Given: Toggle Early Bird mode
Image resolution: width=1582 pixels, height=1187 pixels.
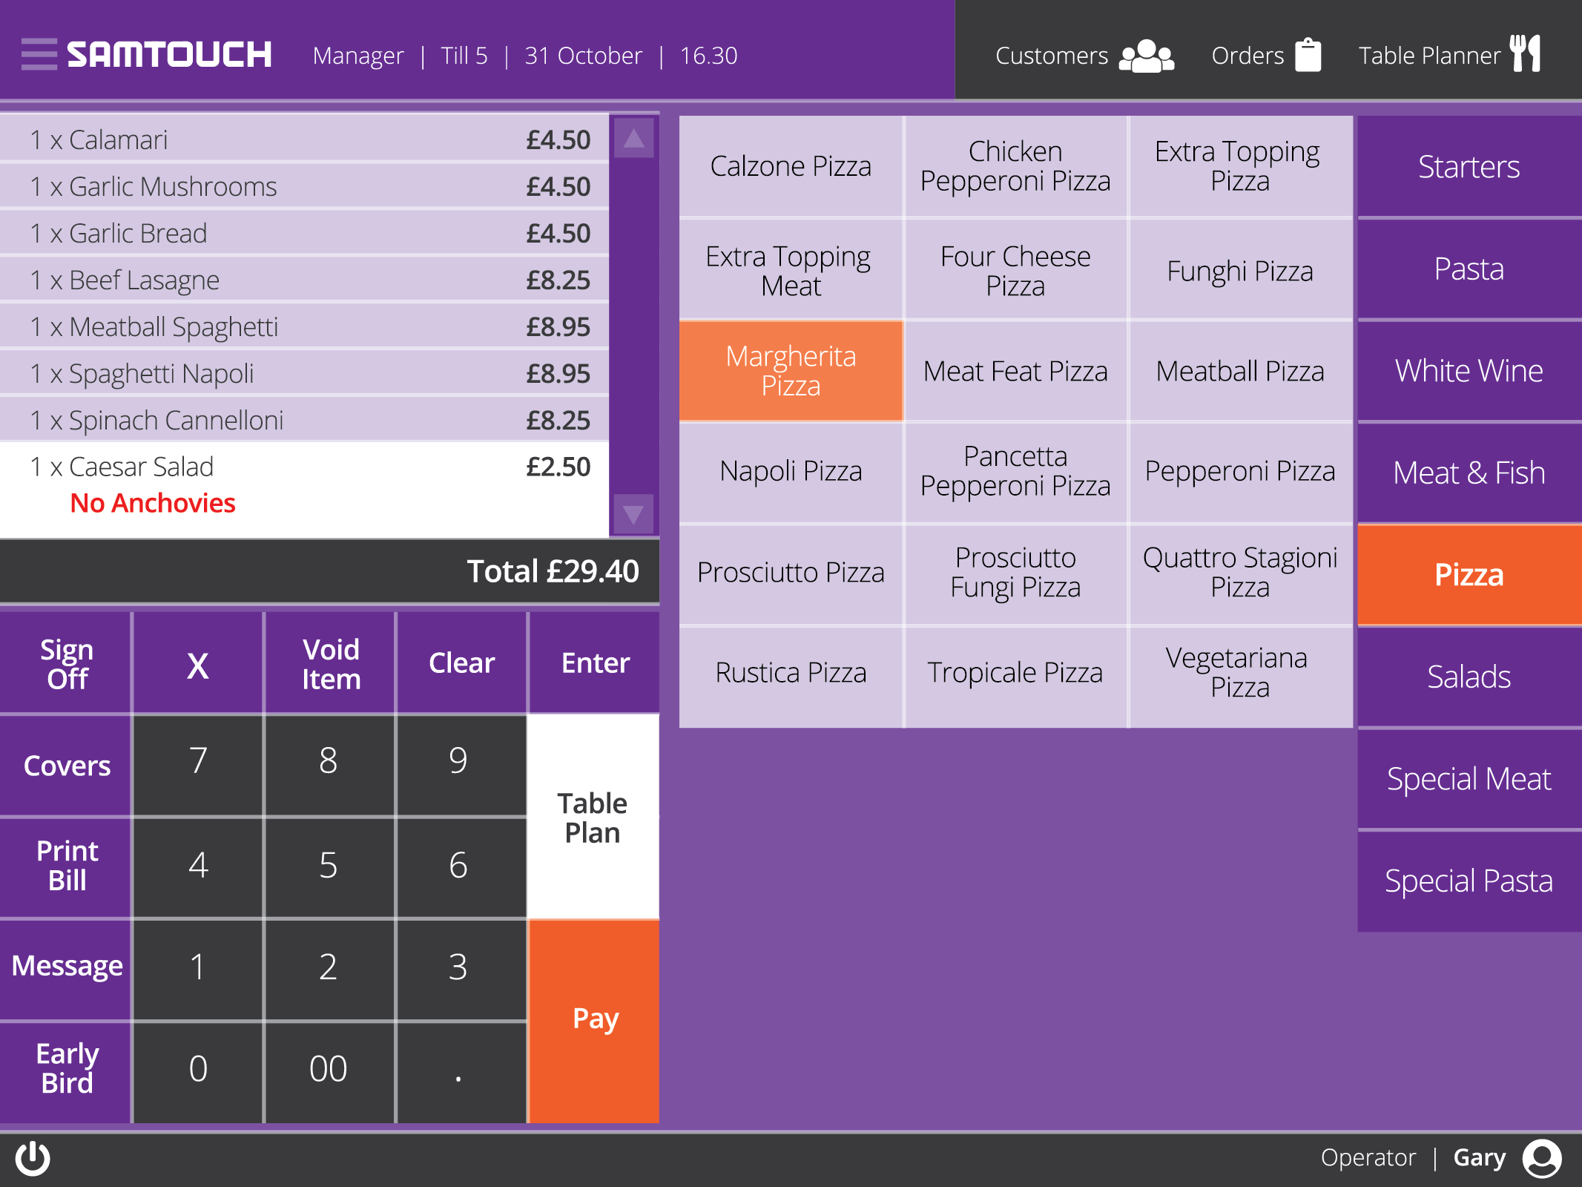Looking at the screenshot, I should click(x=66, y=1068).
